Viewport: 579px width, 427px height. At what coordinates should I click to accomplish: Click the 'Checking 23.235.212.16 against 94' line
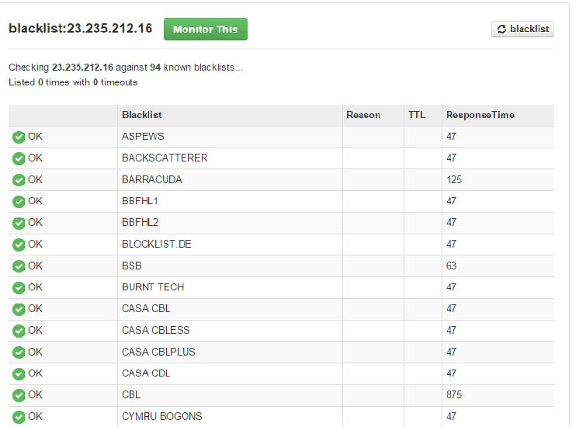126,68
